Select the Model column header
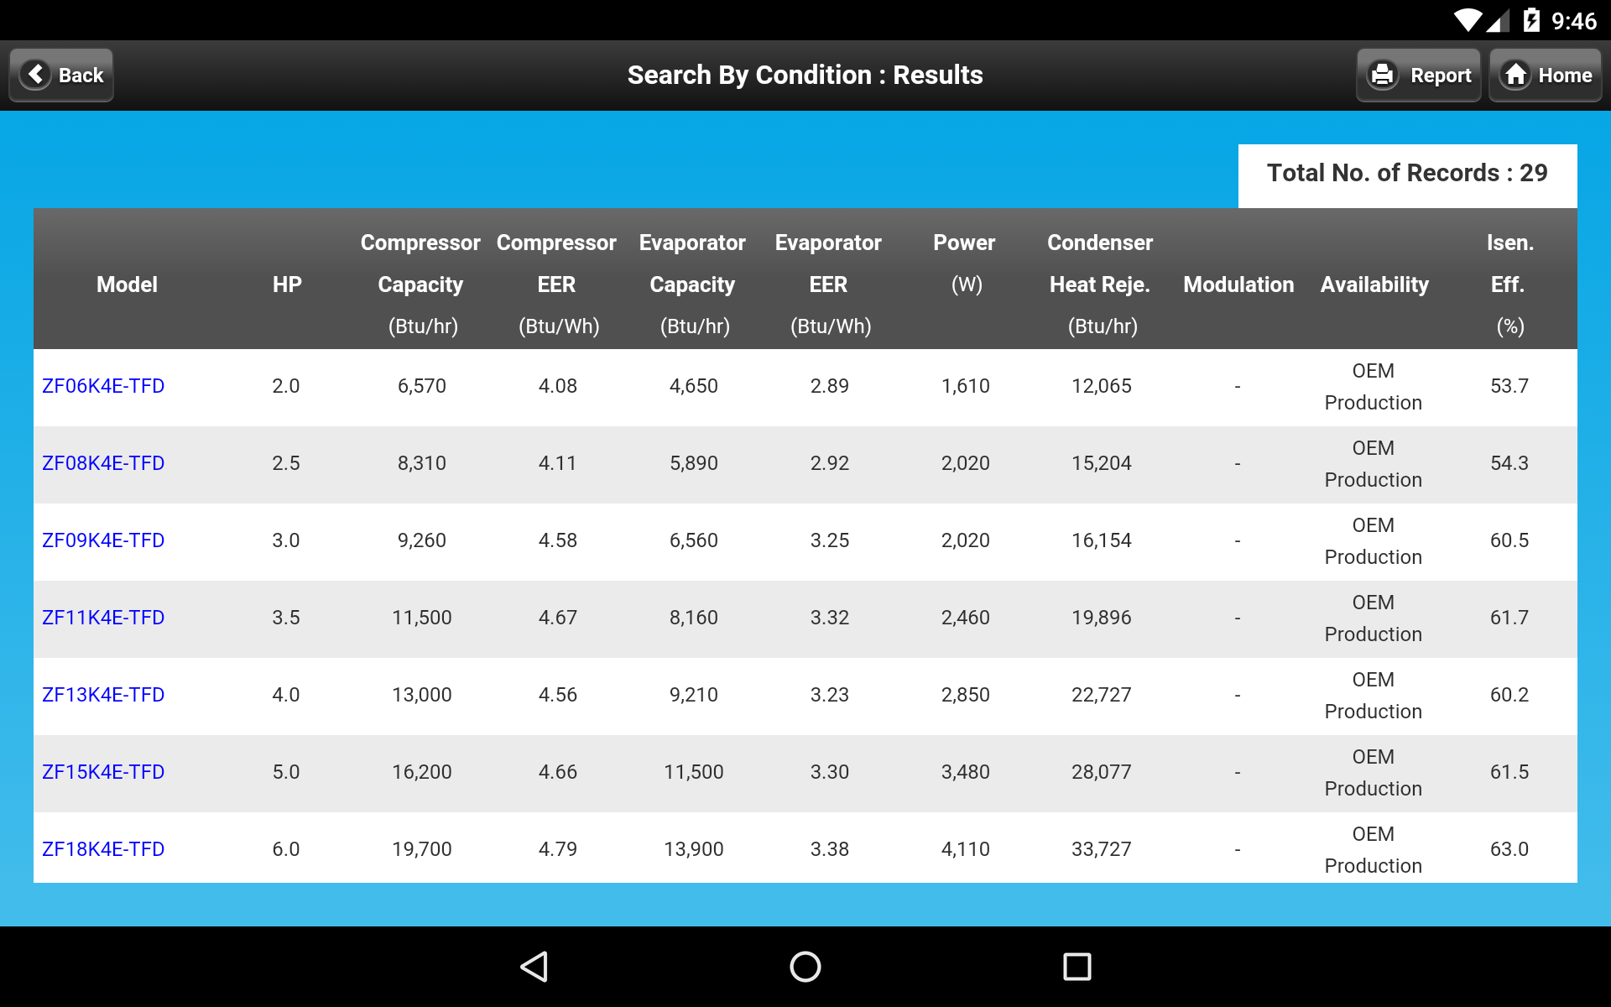 [x=127, y=284]
